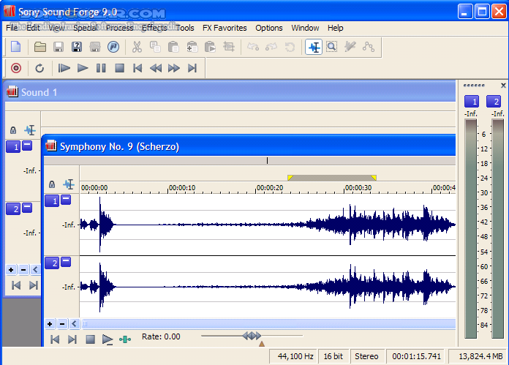Zoom out time with minus in the Symphony window
Image resolution: width=509 pixels, height=365 pixels.
click(x=62, y=324)
